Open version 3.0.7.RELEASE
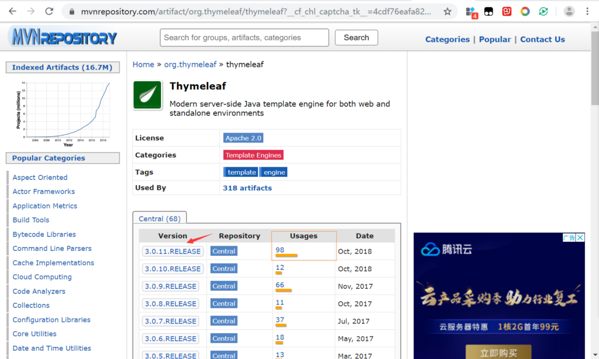599x359 pixels. pos(170,321)
